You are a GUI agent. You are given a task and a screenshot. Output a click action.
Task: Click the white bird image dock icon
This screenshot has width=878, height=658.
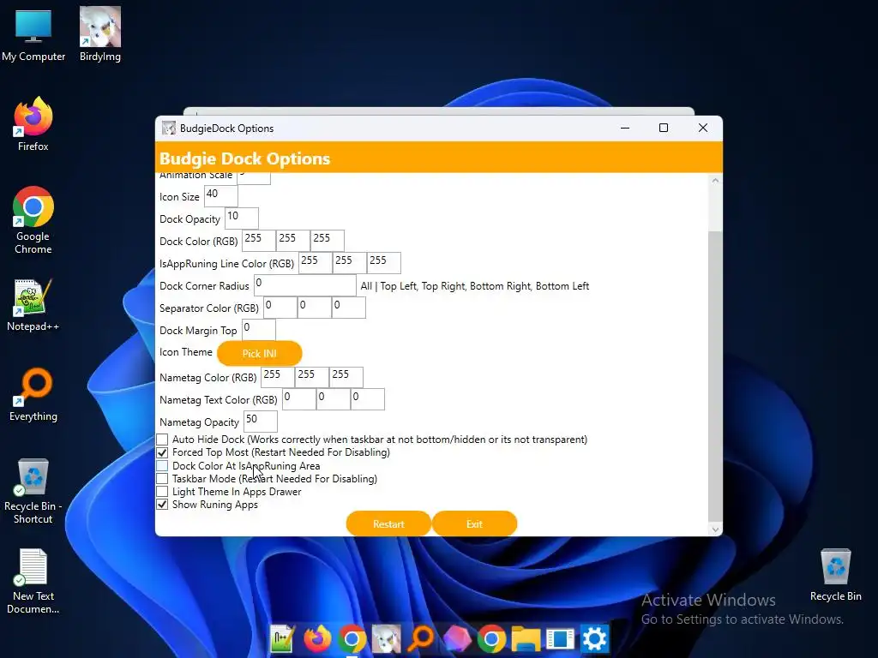click(x=387, y=638)
